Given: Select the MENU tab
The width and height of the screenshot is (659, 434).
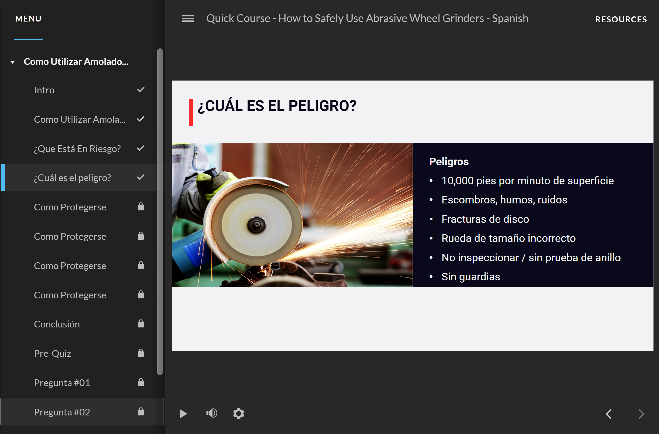Looking at the screenshot, I should (29, 19).
